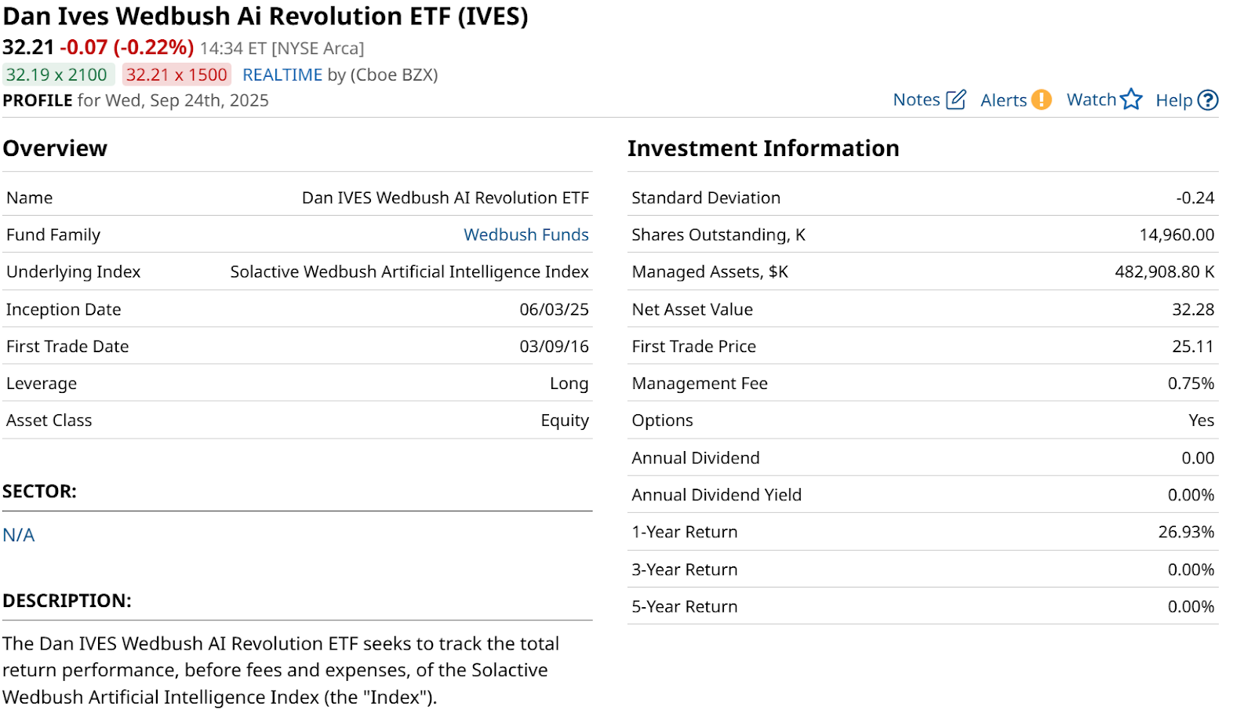Image resolution: width=1255 pixels, height=724 pixels.
Task: Click the Management Fee value 0.75%
Action: point(1191,384)
